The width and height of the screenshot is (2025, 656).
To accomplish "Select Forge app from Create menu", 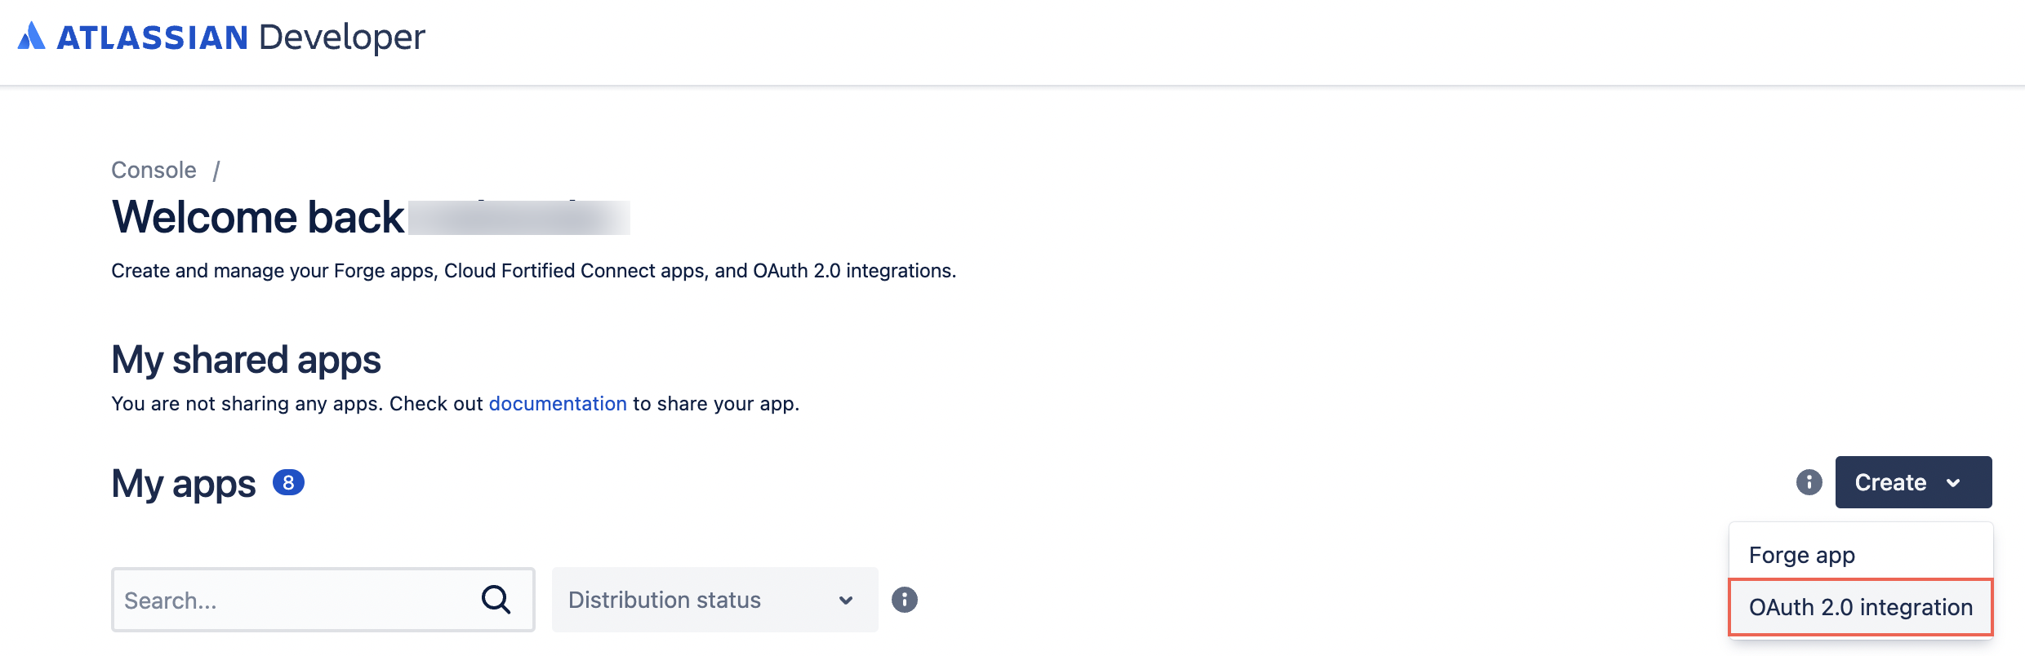I will click(x=1861, y=555).
